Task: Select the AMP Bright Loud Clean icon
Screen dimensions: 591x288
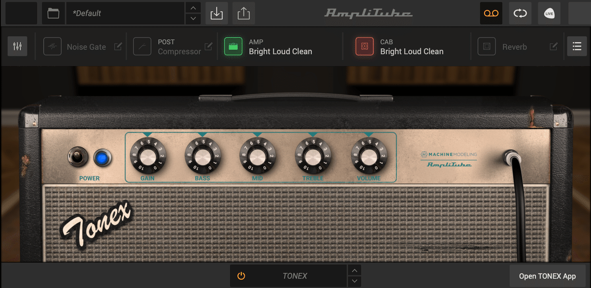Action: pyautogui.click(x=232, y=46)
